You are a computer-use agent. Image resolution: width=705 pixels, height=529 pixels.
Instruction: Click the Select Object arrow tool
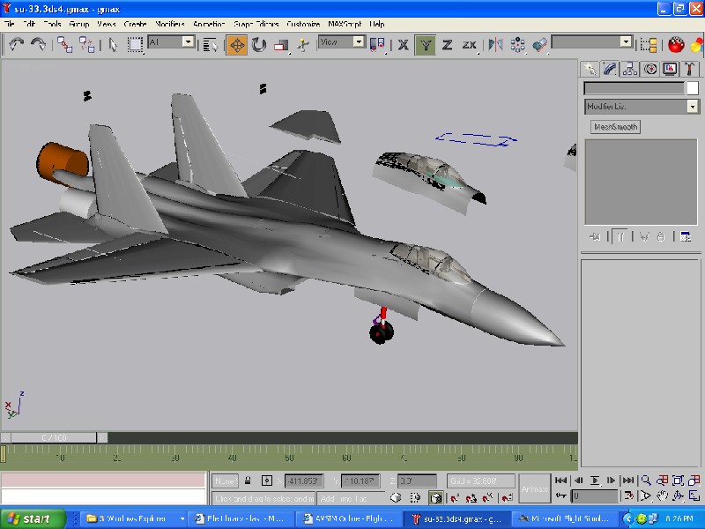coord(114,44)
